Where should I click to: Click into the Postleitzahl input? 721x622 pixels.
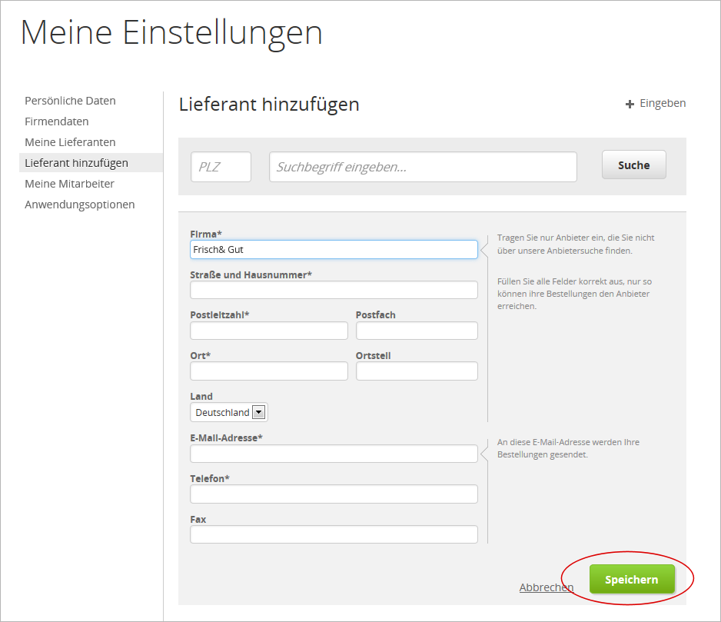(x=268, y=331)
